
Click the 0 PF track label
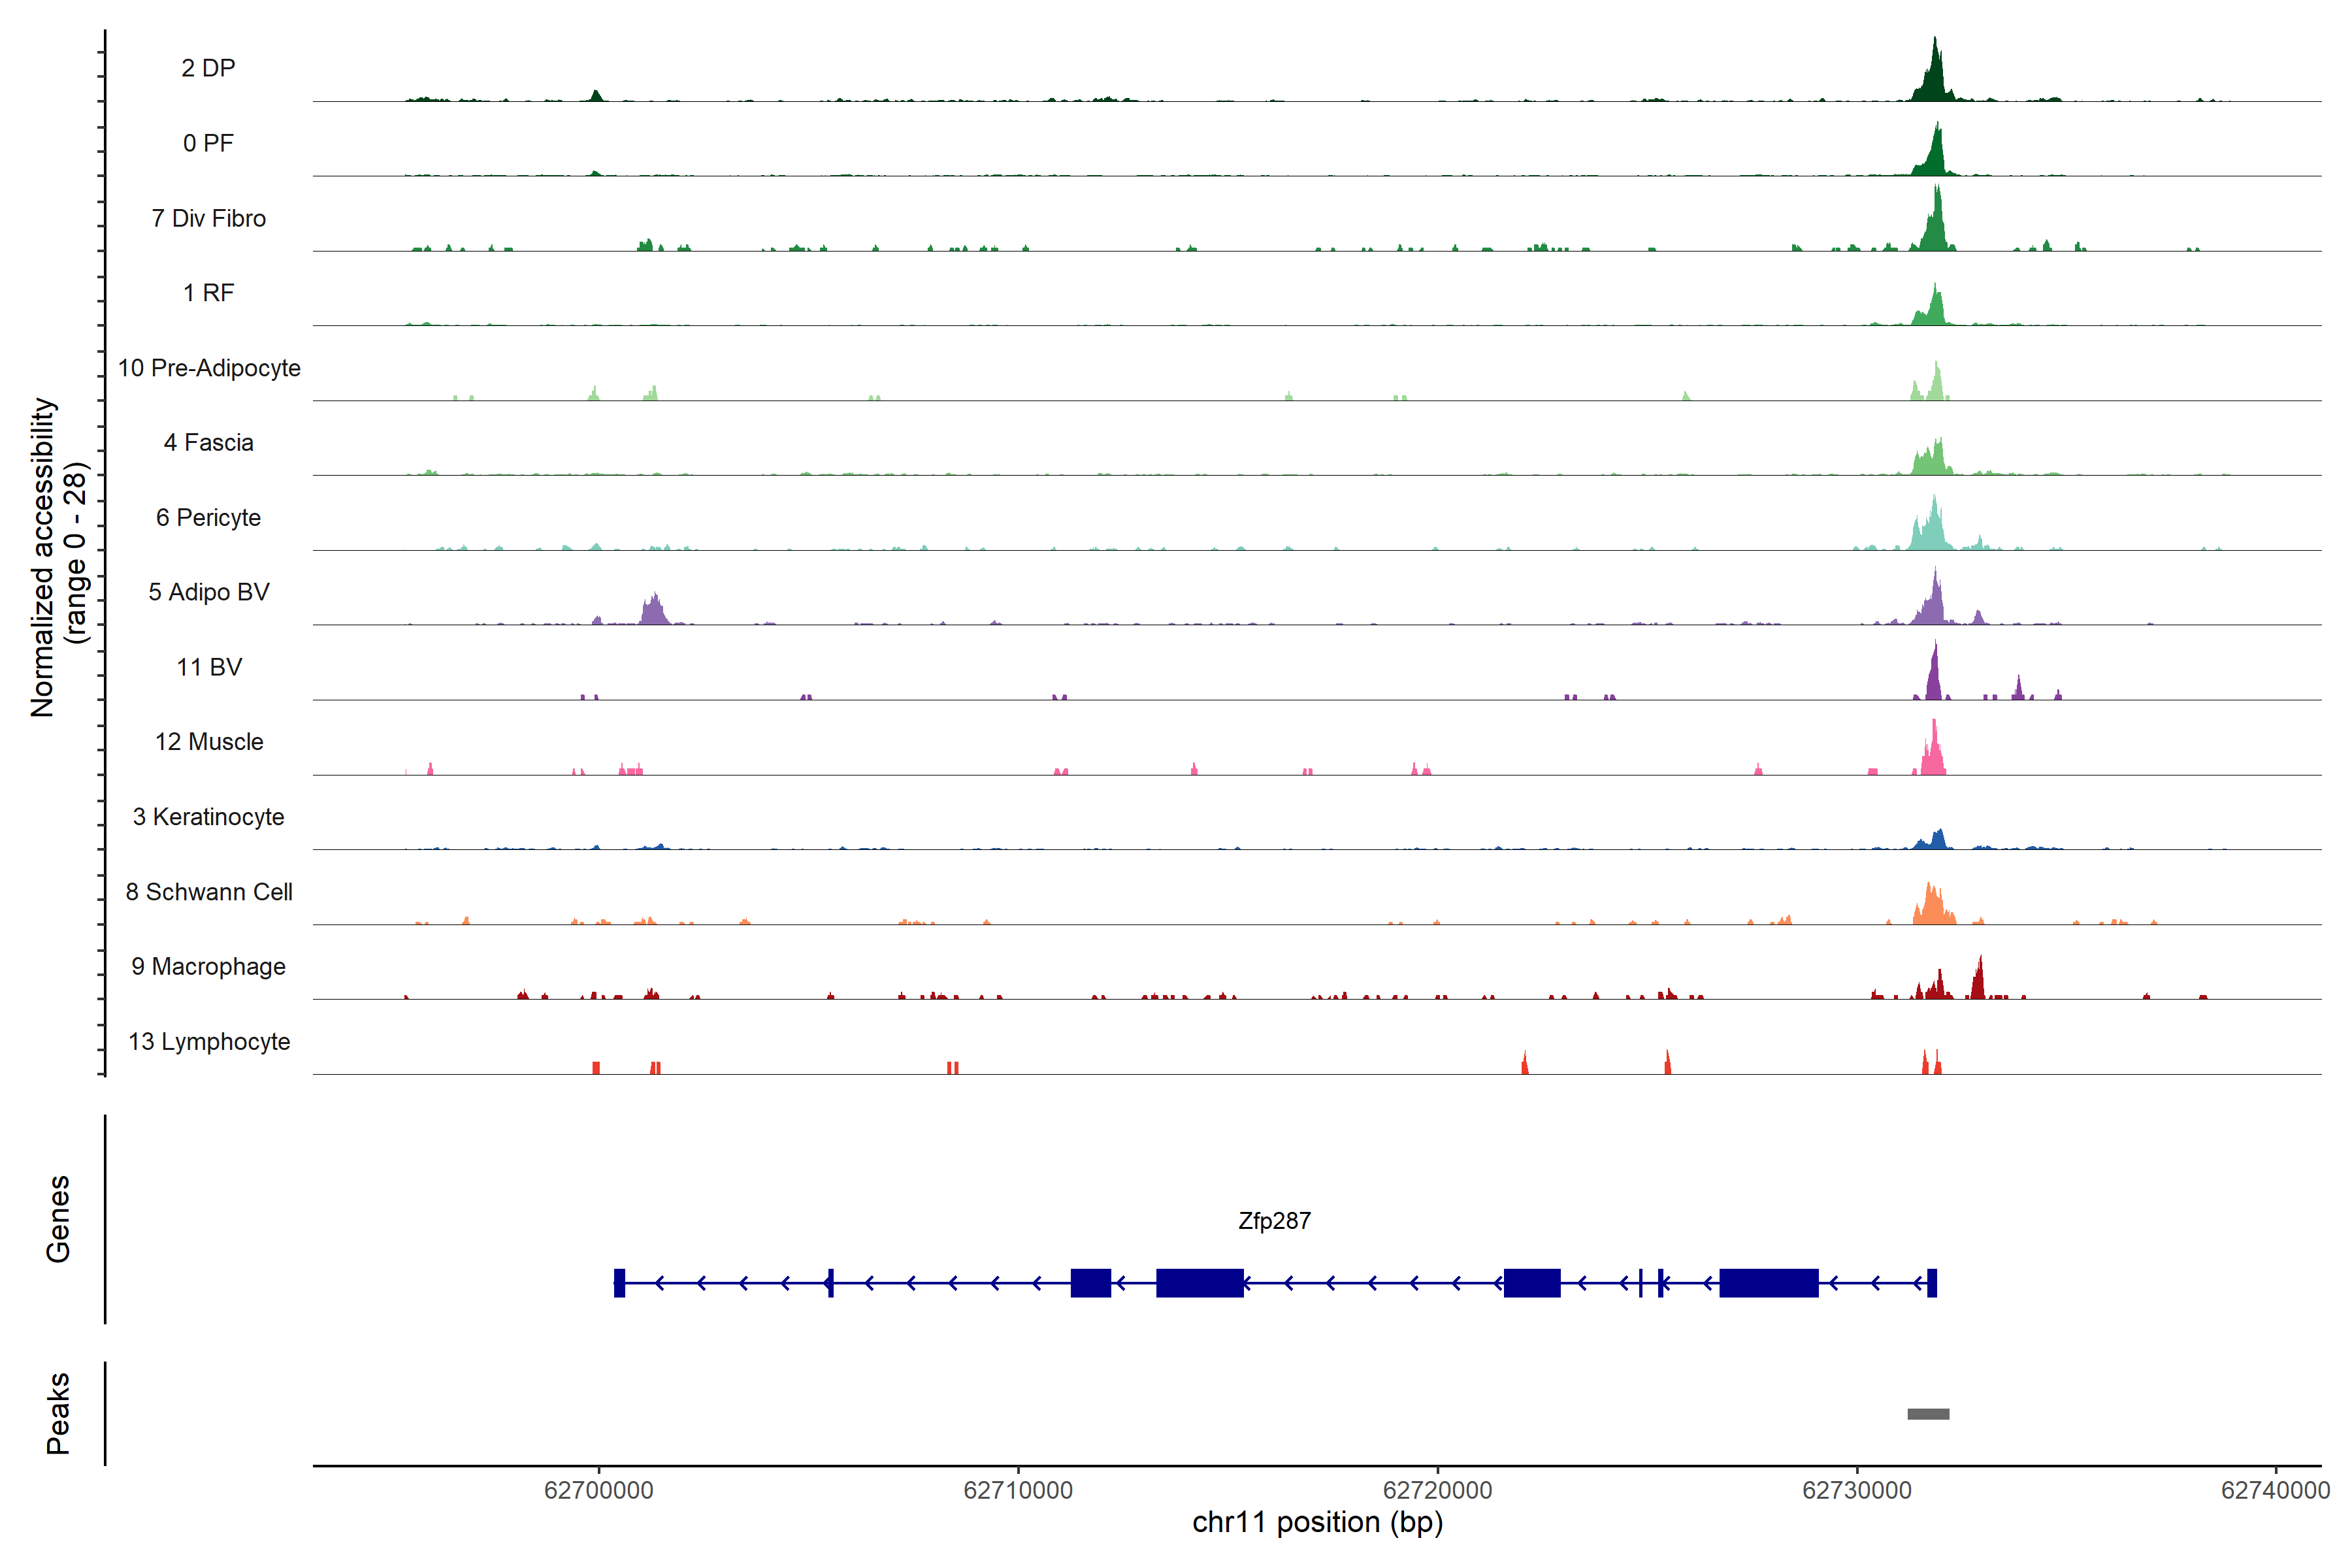tap(208, 143)
